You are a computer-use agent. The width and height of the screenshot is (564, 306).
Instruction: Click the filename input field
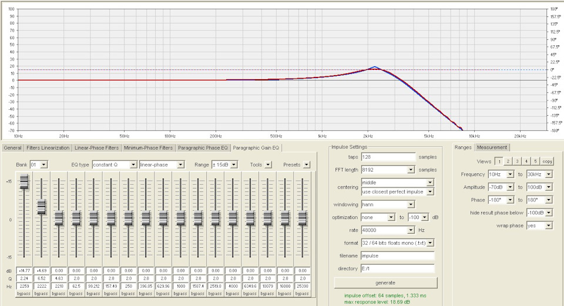point(397,255)
